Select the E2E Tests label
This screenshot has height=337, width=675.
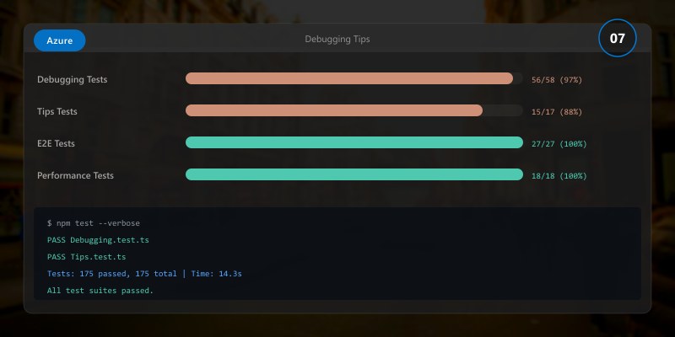[x=56, y=143]
